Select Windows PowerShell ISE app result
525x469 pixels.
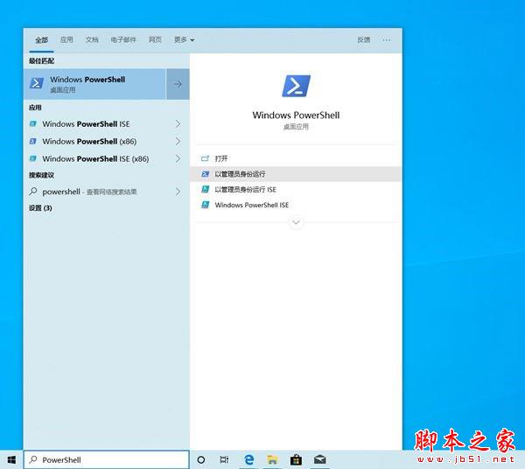click(x=106, y=124)
